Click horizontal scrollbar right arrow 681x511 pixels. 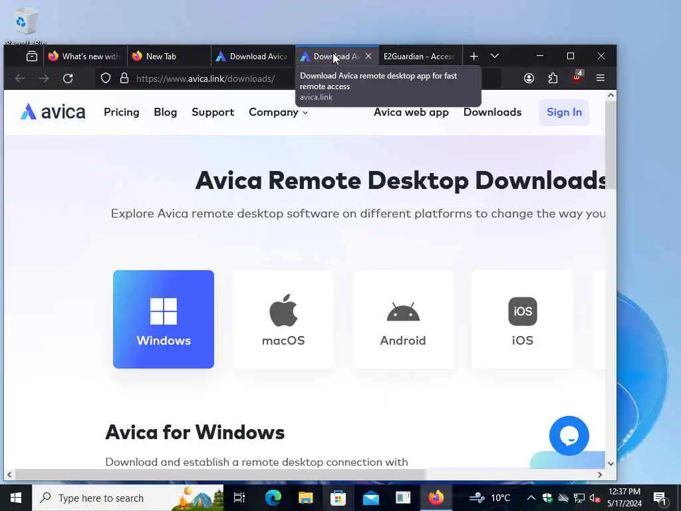click(x=600, y=475)
